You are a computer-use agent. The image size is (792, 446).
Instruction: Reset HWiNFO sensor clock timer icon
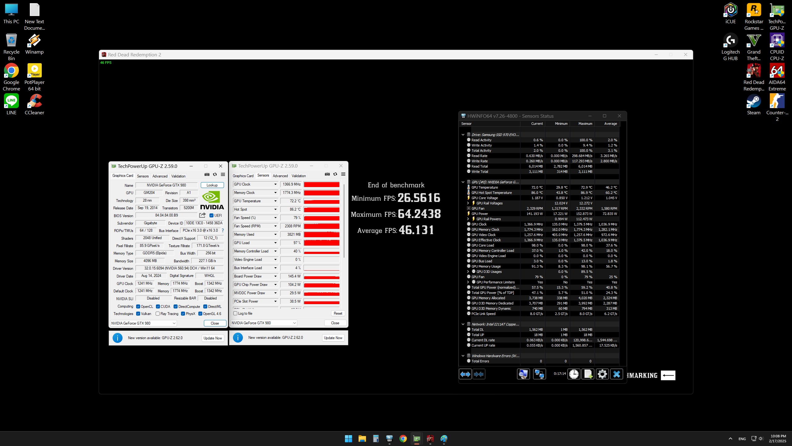574,374
